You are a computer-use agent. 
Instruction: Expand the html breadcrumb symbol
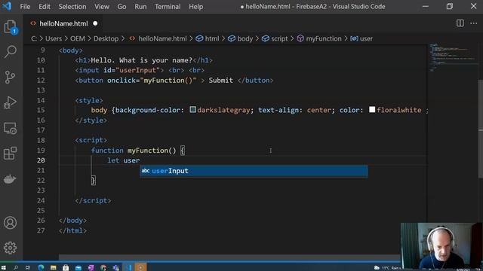click(x=208, y=38)
